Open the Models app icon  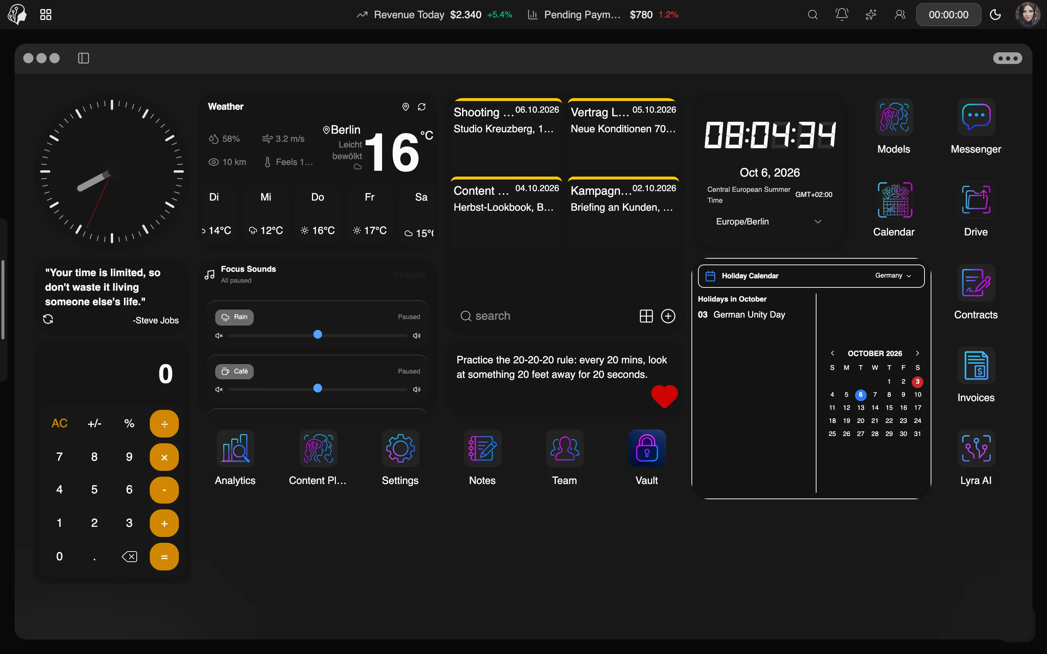[894, 117]
